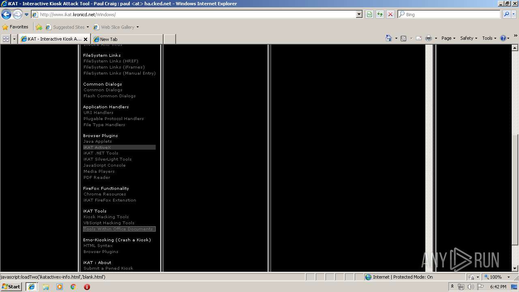The height and width of the screenshot is (292, 519).
Task: Open Java Applets link
Action: coord(97,142)
